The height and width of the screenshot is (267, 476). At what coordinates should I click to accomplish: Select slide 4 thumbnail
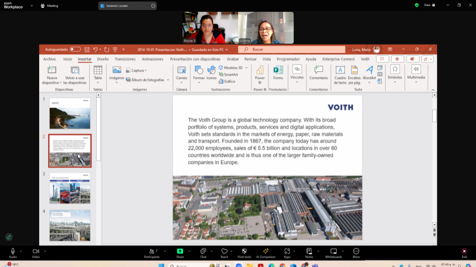tap(70, 225)
